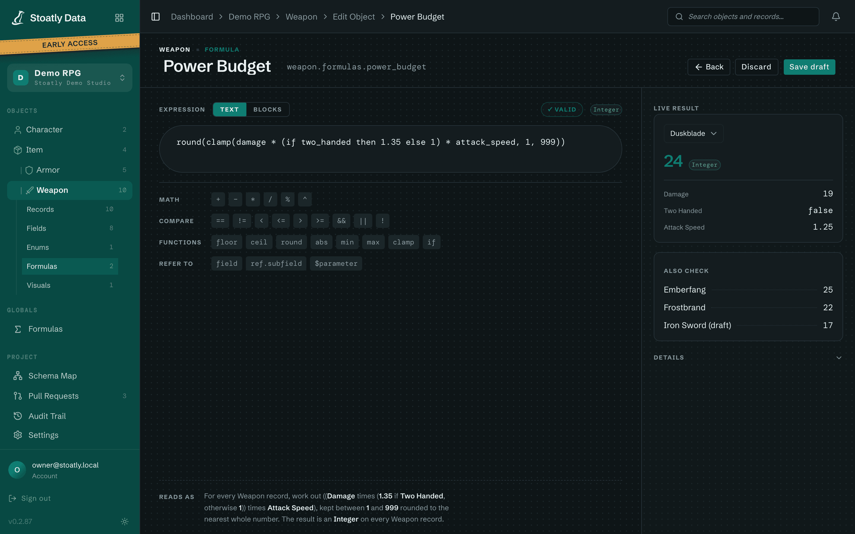Save the formula draft
The width and height of the screenshot is (855, 534).
coord(809,67)
